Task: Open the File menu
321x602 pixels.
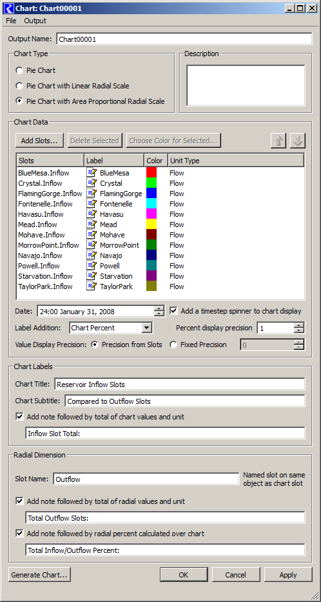Action: tap(11, 21)
